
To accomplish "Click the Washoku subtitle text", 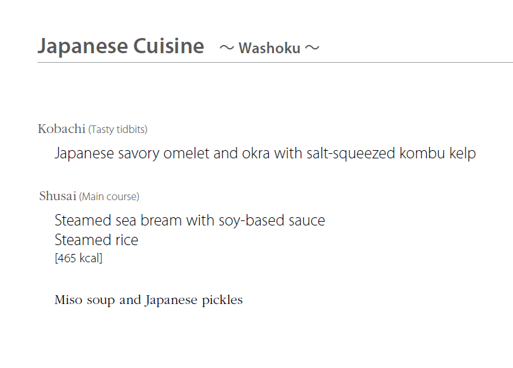I will 269,48.
